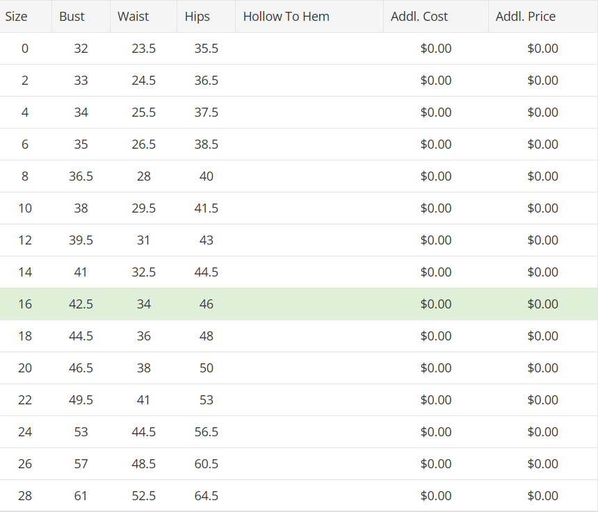Click the waist value 29.5 cell
This screenshot has width=598, height=512.
pyautogui.click(x=143, y=208)
